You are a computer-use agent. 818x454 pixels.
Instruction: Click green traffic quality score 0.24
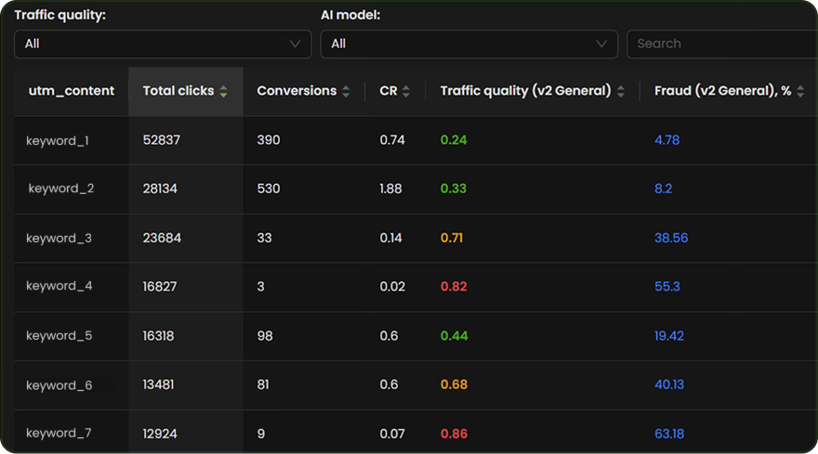[454, 140]
